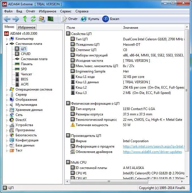Viewport: 192px width, 193px height.
Task: Select Компьютер in the tree
Action: coord(25,39)
